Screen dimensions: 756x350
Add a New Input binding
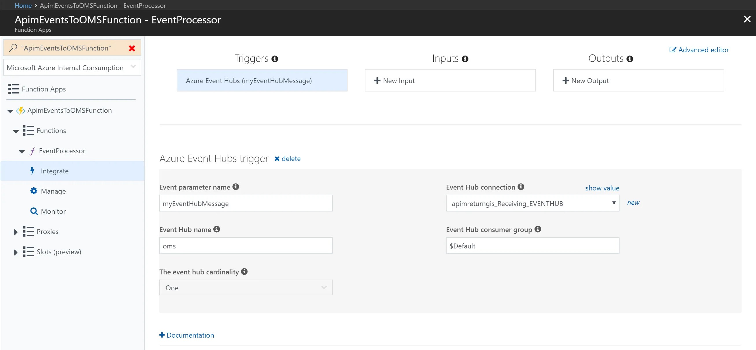pyautogui.click(x=450, y=80)
